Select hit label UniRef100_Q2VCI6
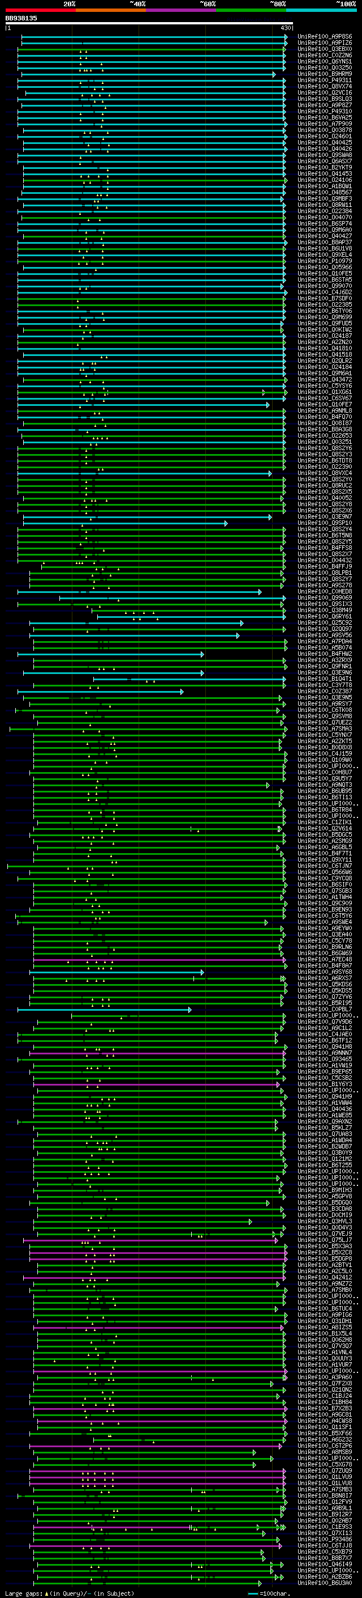362x1598 pixels. coord(325,92)
